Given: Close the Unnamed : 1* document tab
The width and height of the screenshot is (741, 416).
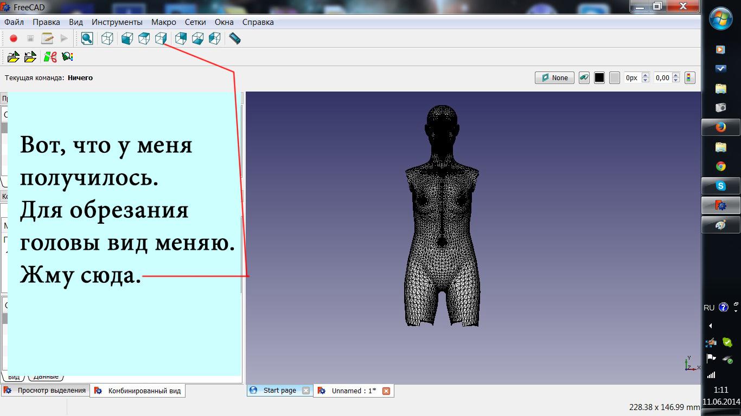Looking at the screenshot, I should (386, 391).
